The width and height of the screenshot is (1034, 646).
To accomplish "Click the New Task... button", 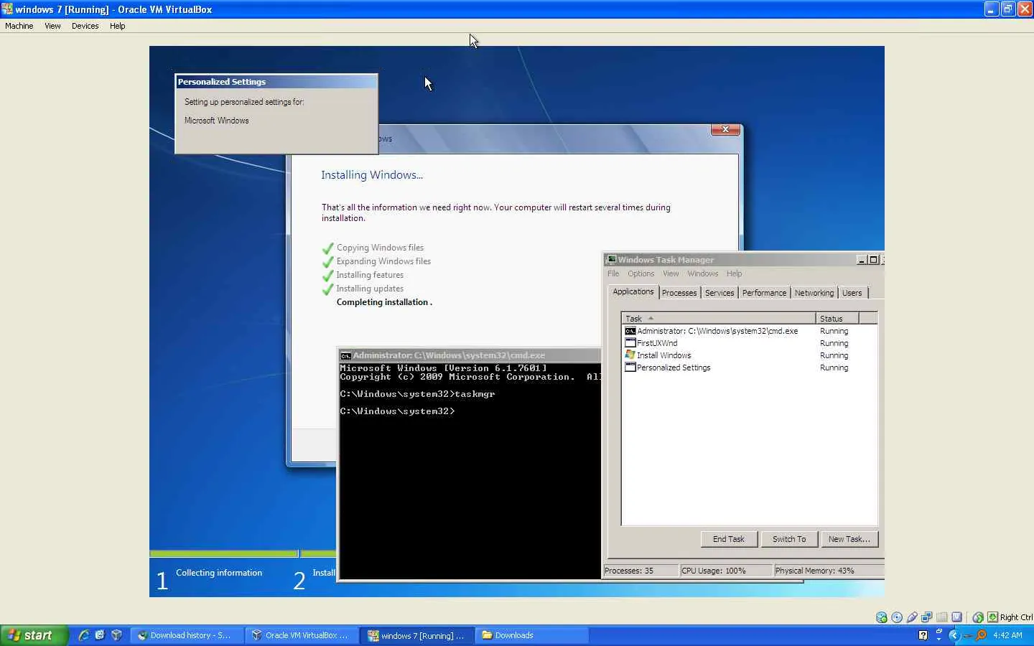I will [x=849, y=539].
